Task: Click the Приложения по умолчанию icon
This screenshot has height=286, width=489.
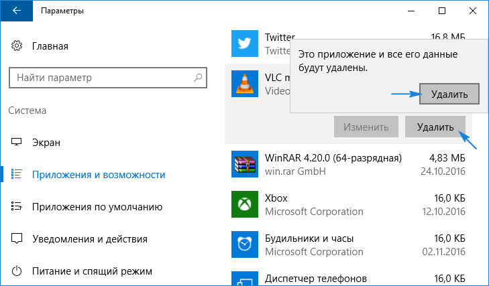Action: [x=17, y=206]
